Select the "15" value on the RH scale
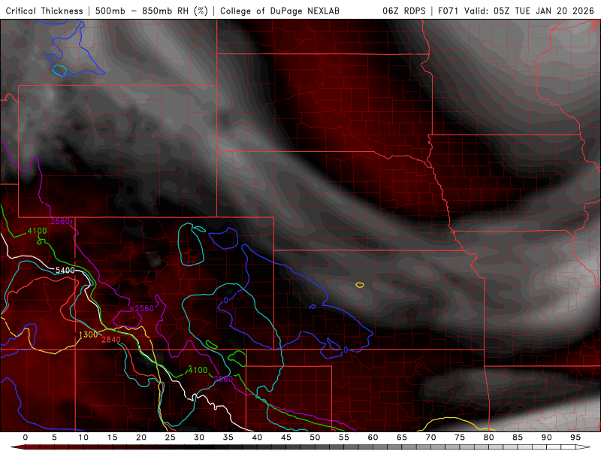This screenshot has height=451, width=601. pyautogui.click(x=112, y=437)
